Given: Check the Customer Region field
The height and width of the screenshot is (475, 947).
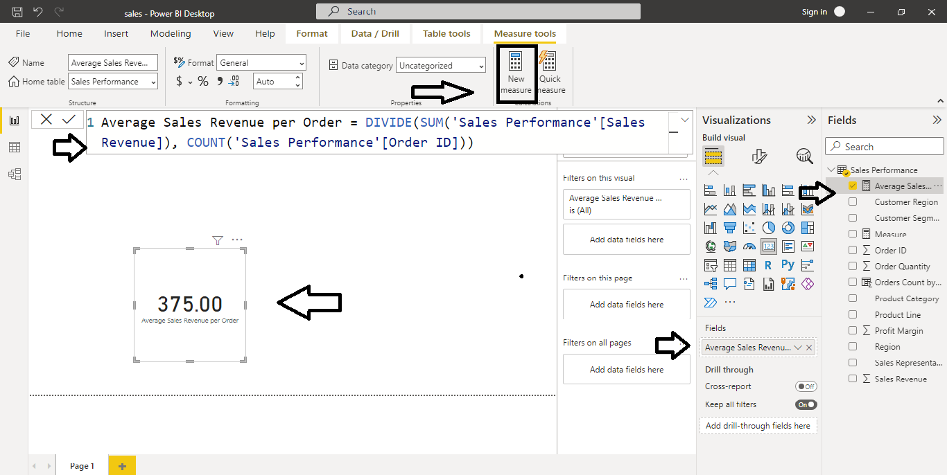Looking at the screenshot, I should tap(853, 201).
